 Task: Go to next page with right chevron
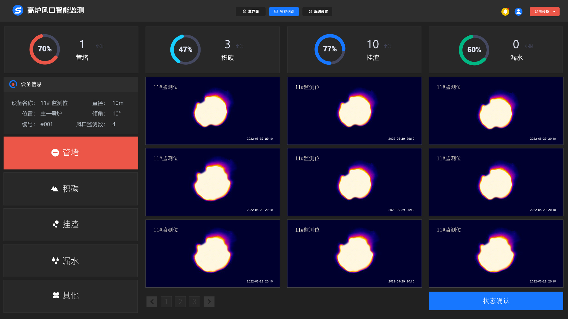coord(209,302)
